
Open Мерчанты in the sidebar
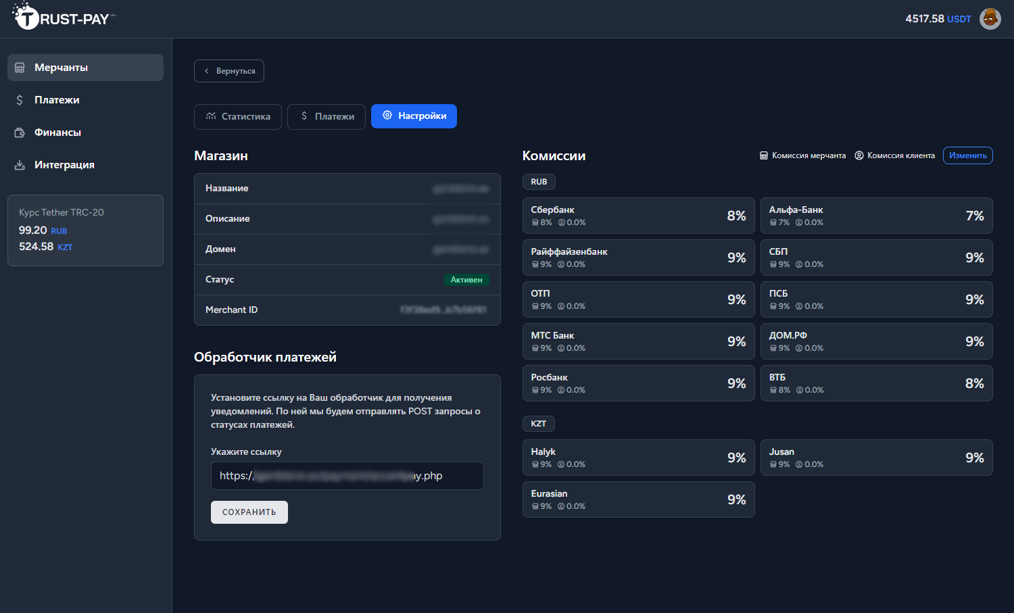coord(85,68)
